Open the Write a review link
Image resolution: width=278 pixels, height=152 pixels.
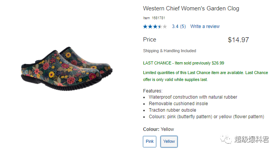click(205, 26)
